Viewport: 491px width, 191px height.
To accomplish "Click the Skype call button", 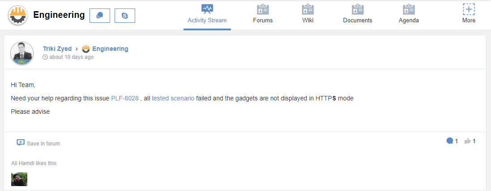I will click(124, 16).
